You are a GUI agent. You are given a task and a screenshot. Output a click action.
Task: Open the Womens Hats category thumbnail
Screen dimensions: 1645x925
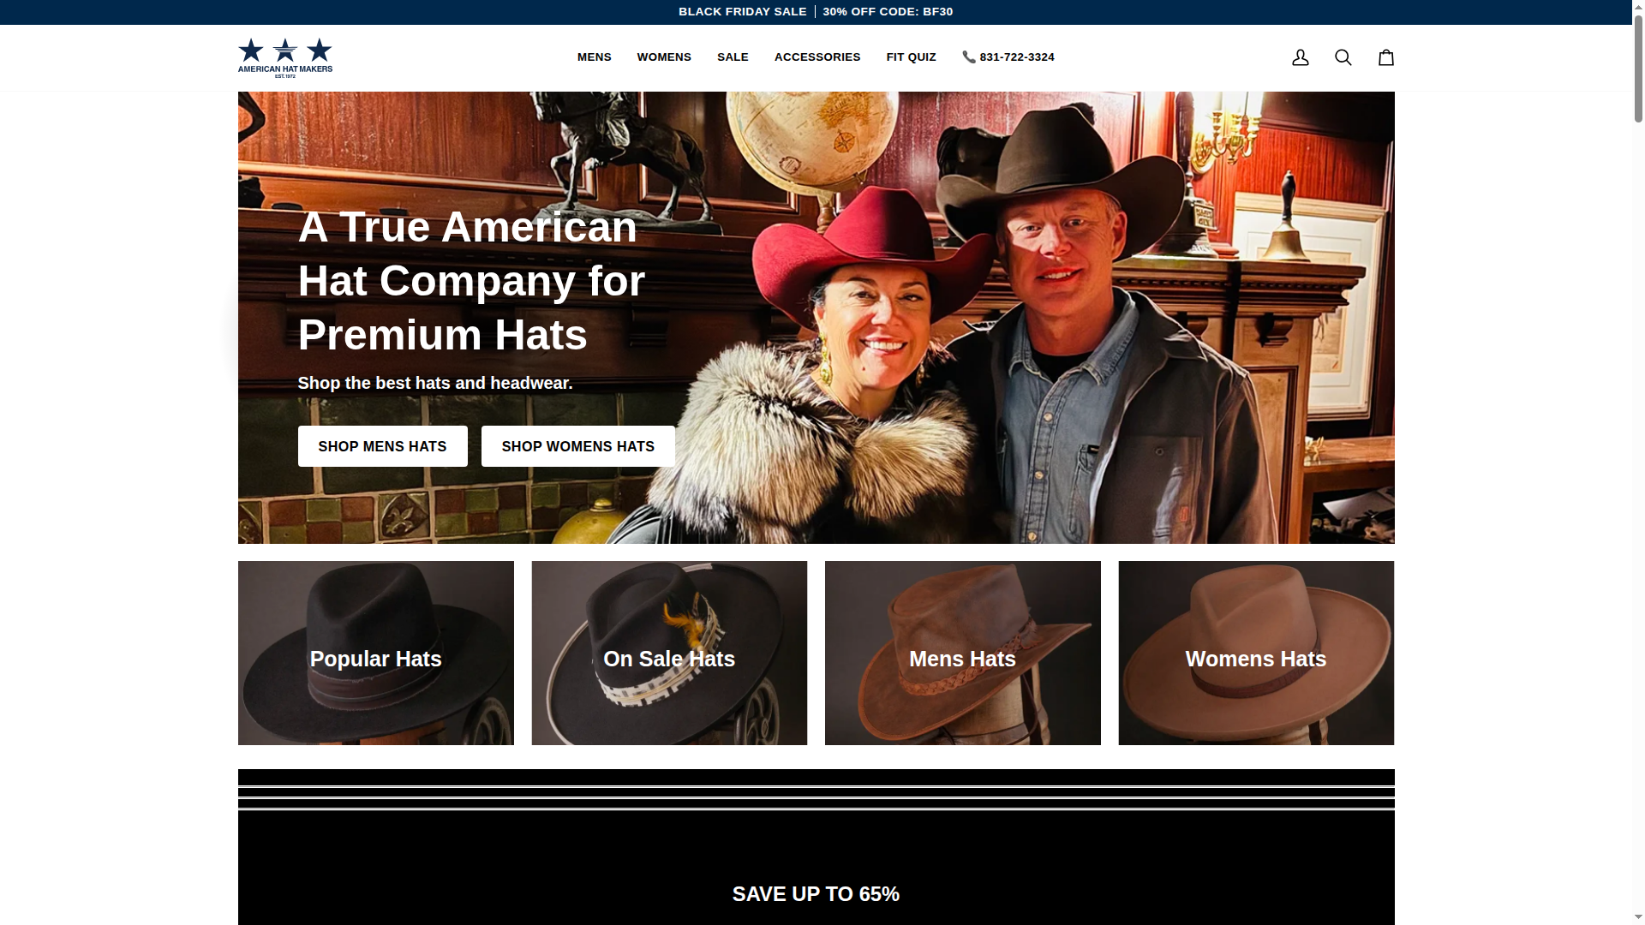(1255, 653)
